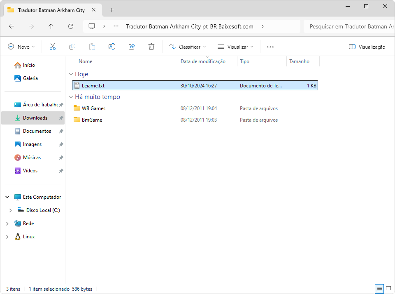Navigate back to previous folder
This screenshot has height=294, width=395.
tap(12, 26)
